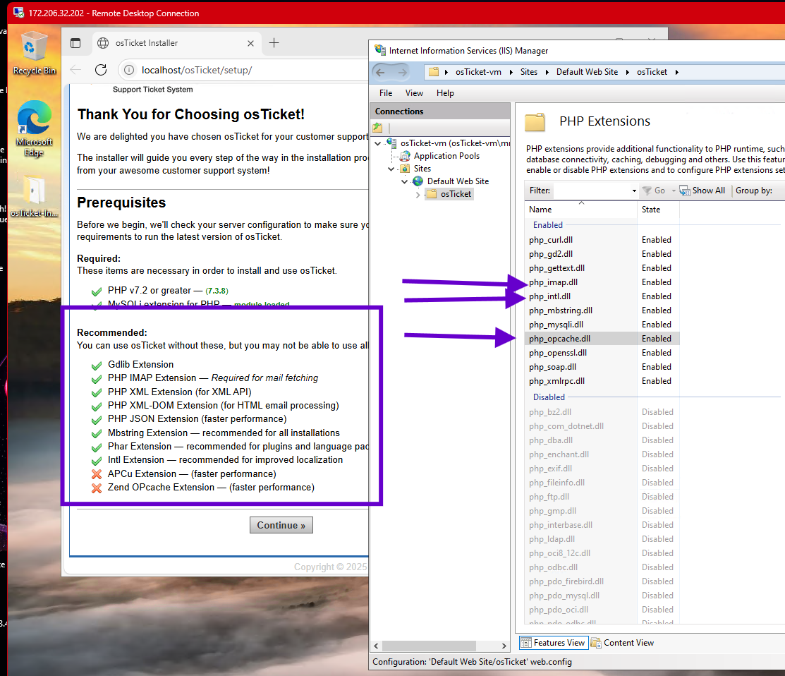Select php_xmlrpc.dll extension row
Image resolution: width=785 pixels, height=676 pixels.
click(x=602, y=381)
